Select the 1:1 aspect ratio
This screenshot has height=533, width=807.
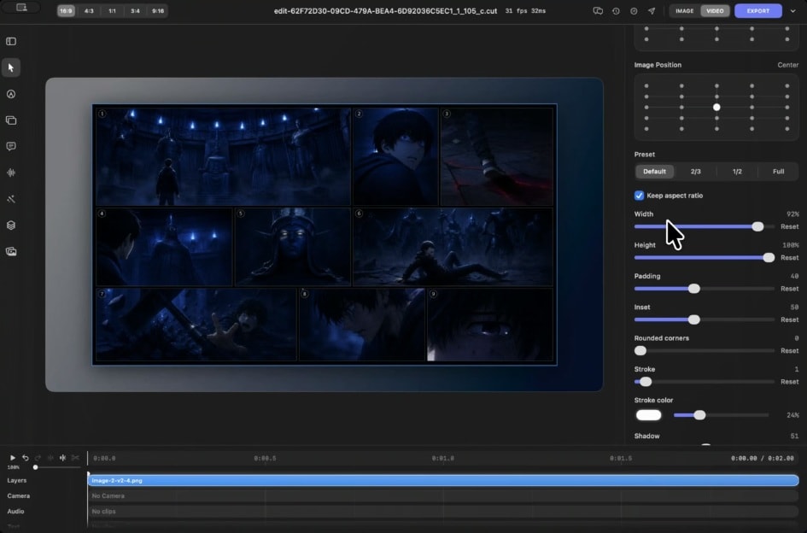click(112, 11)
